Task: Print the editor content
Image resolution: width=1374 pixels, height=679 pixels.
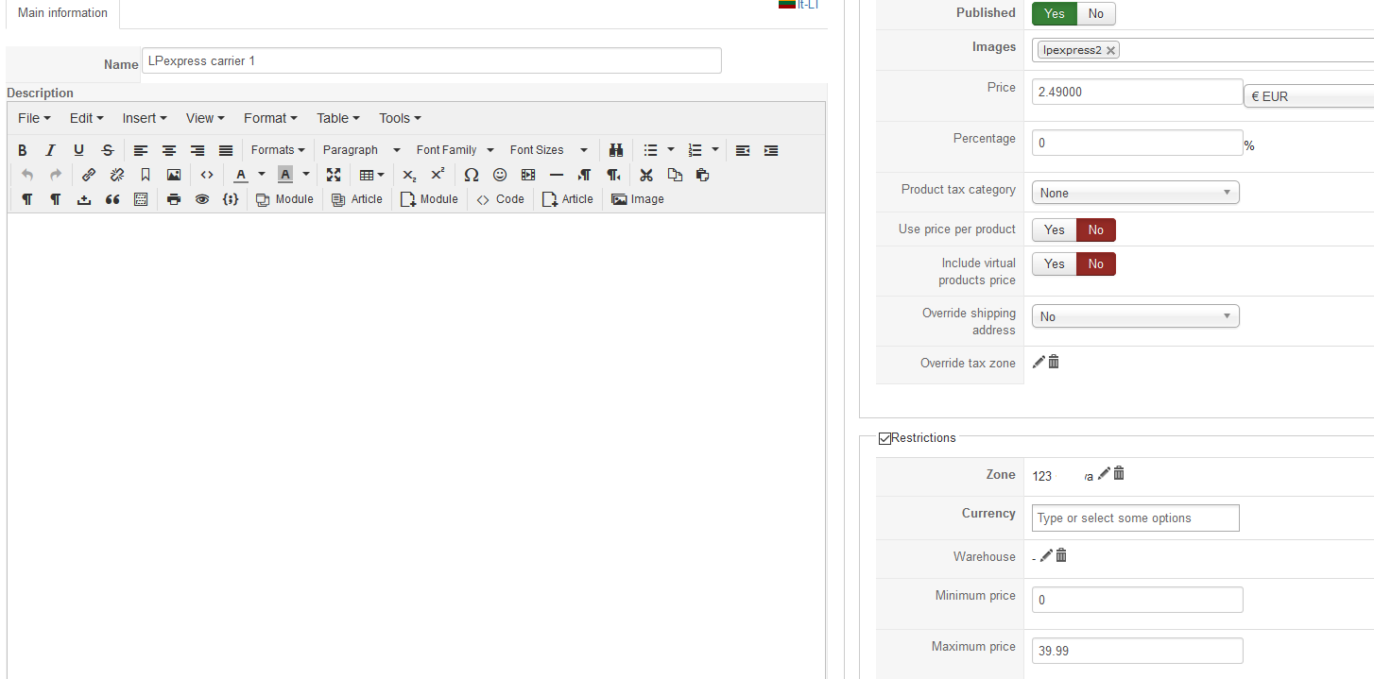Action: pos(174,199)
